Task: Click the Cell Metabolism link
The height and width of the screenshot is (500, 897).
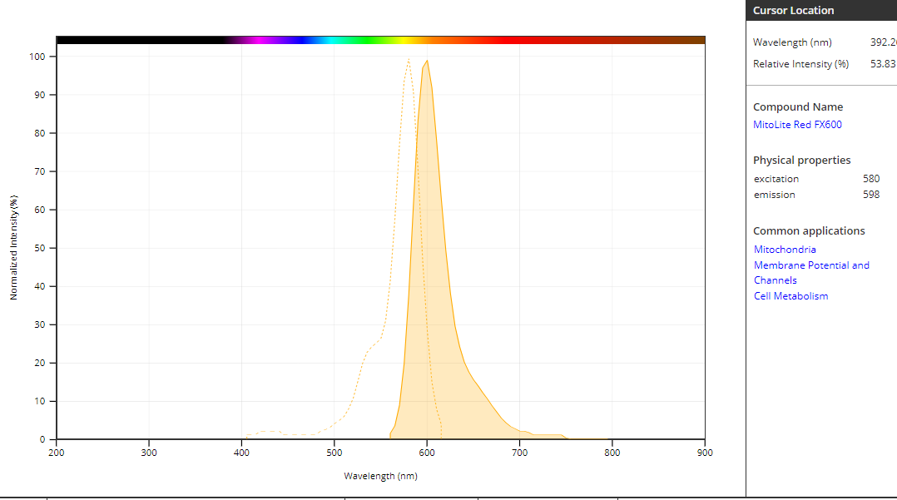Action: (x=790, y=296)
